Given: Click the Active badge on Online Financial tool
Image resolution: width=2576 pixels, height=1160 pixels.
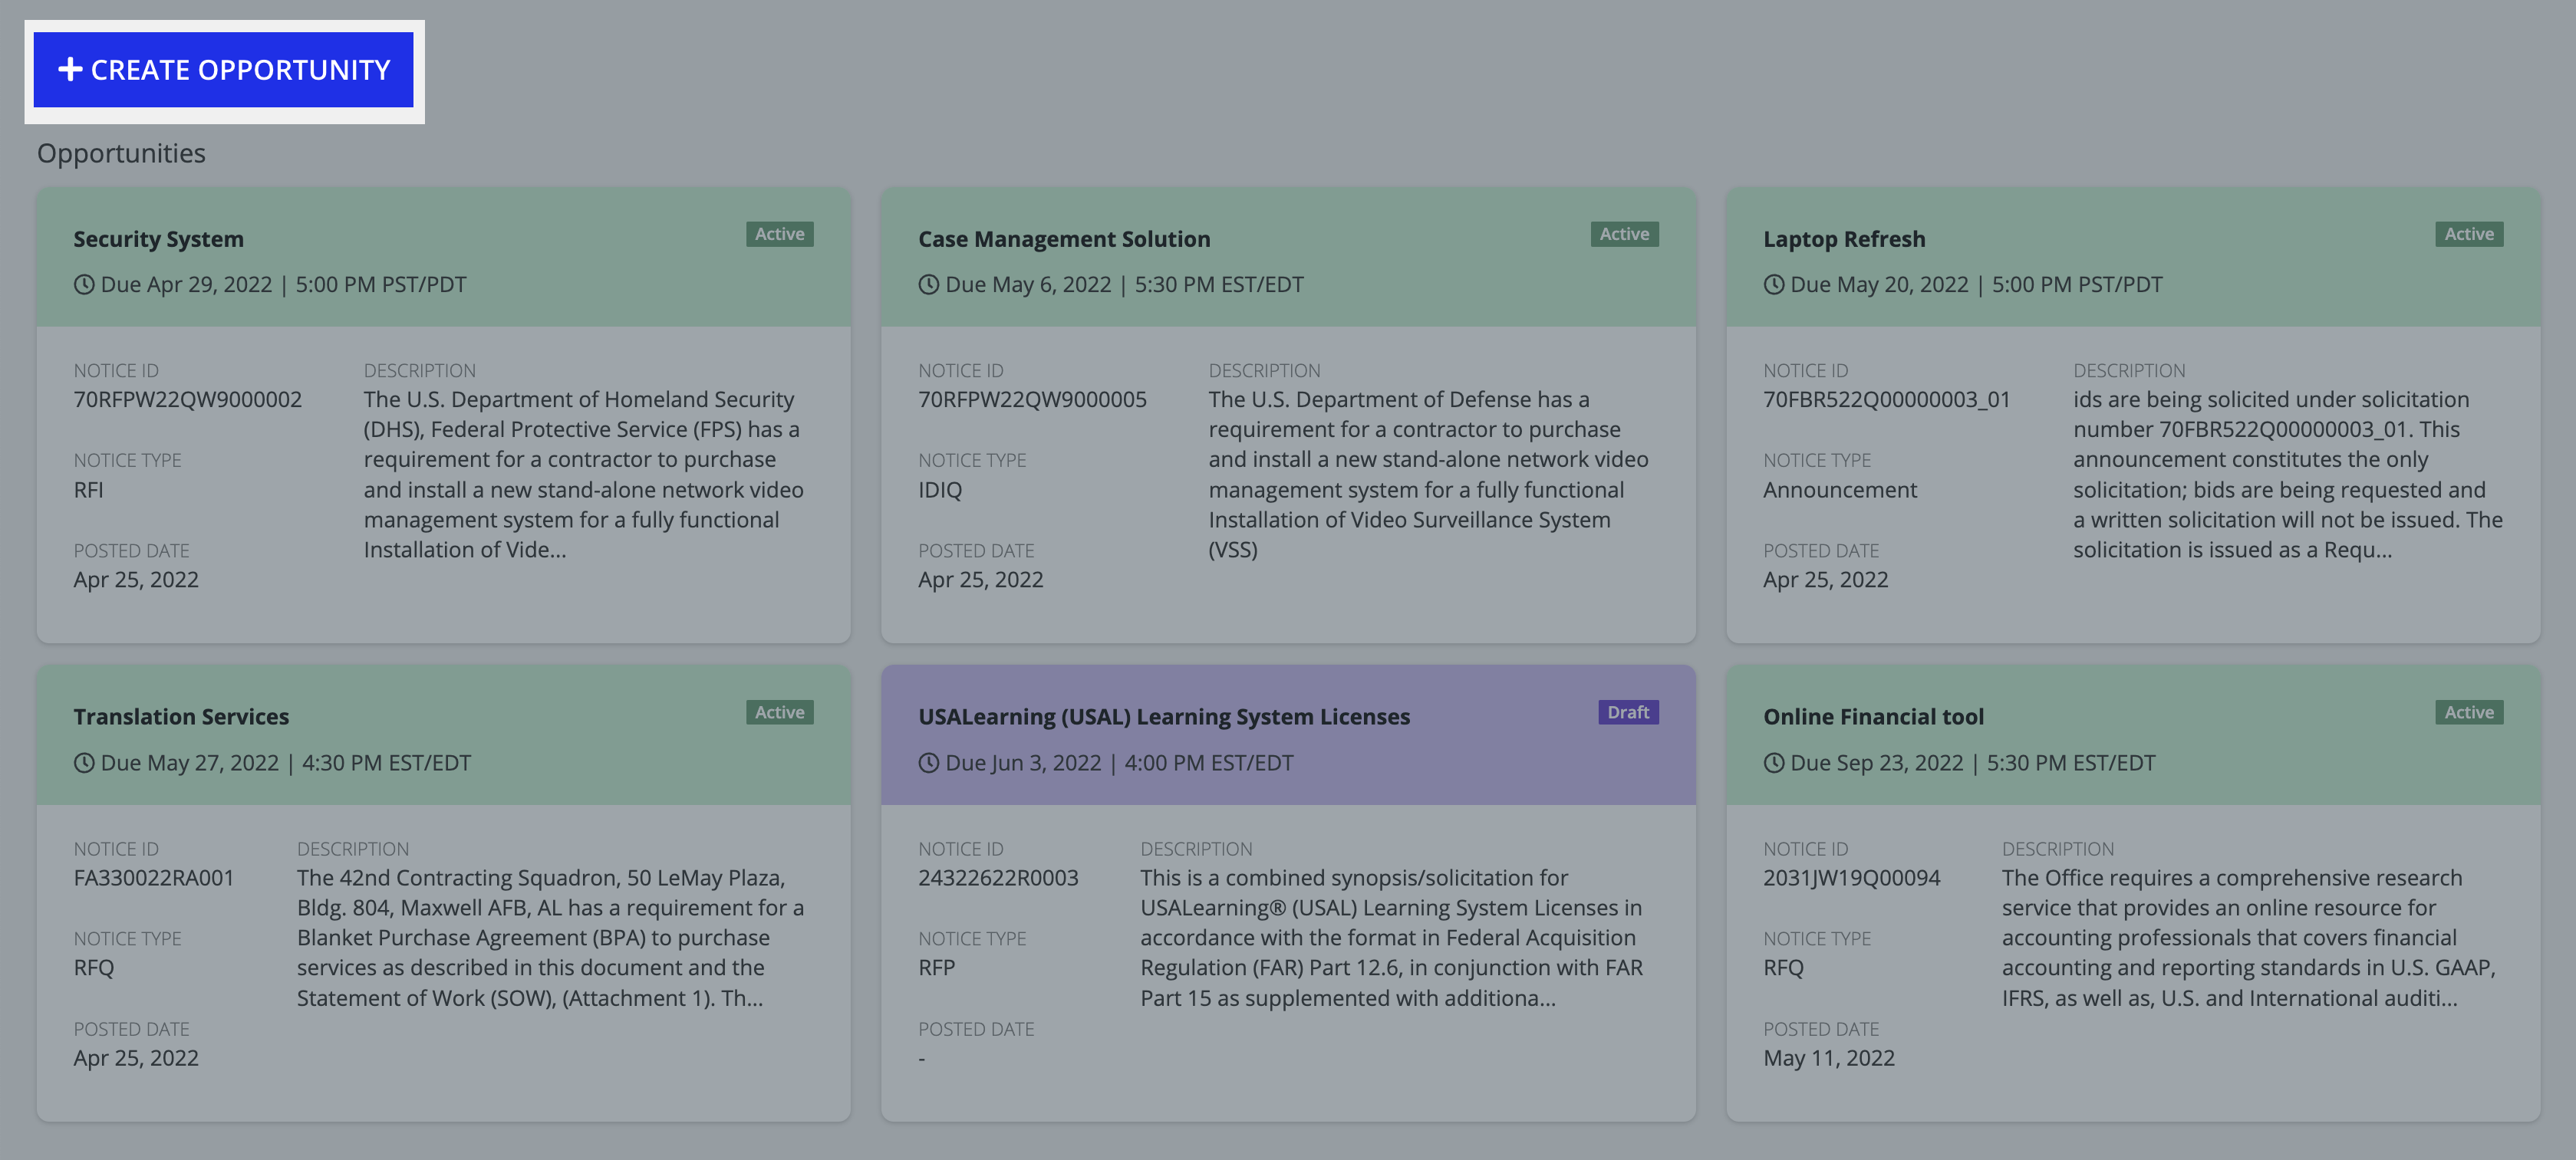Looking at the screenshot, I should click(x=2469, y=712).
